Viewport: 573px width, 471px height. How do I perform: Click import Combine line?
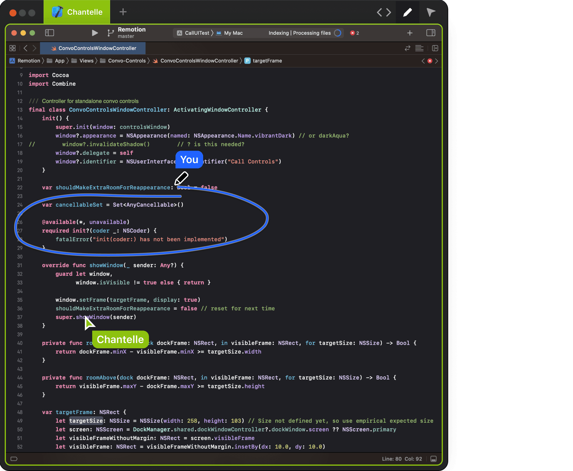tap(52, 84)
